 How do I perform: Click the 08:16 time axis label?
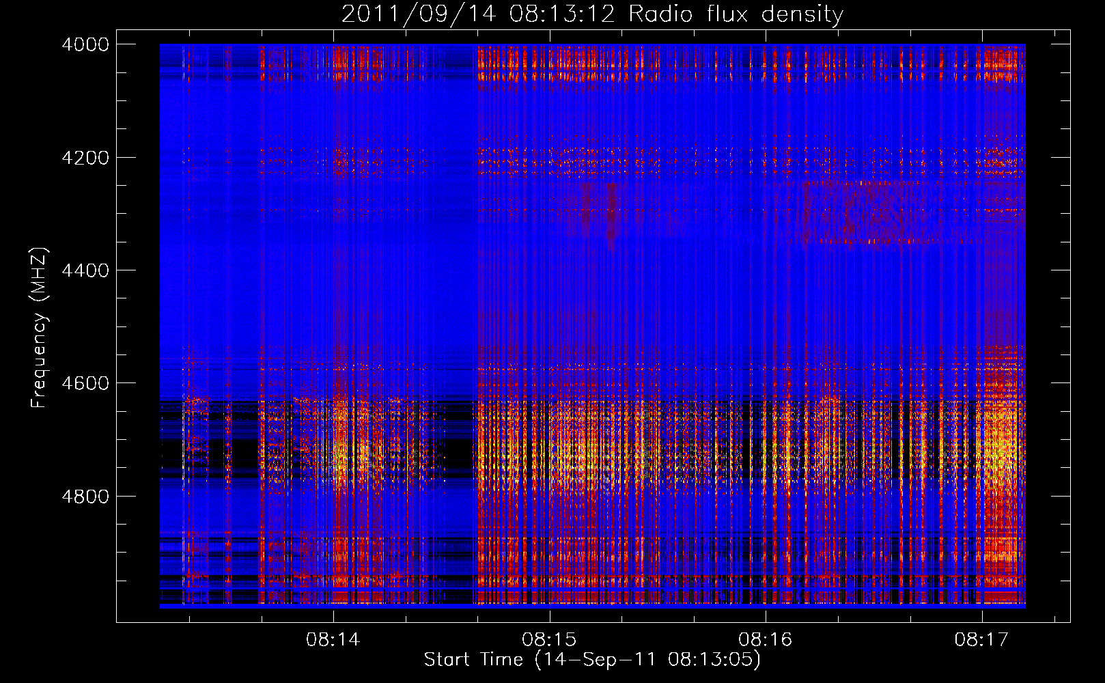(766, 639)
